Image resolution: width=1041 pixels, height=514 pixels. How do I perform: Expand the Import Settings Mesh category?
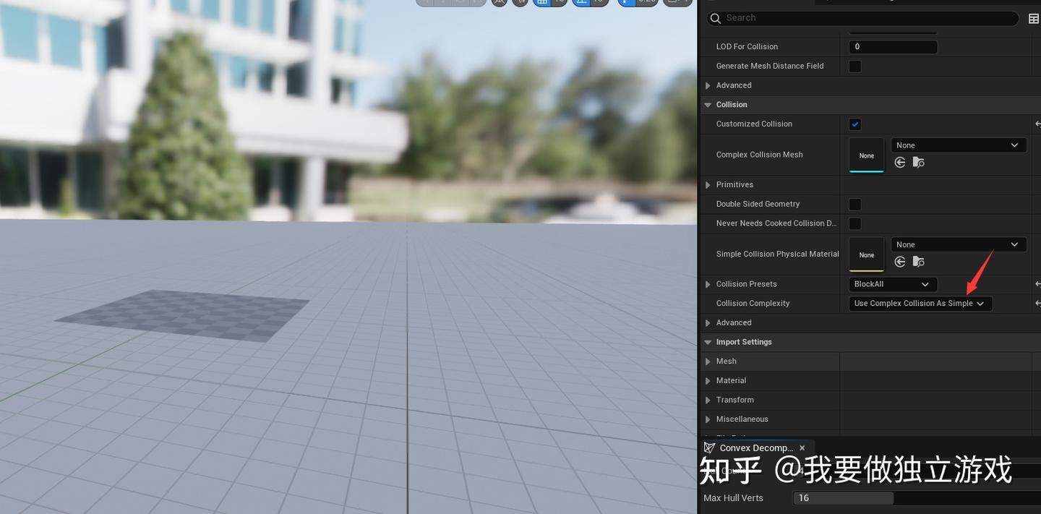pos(707,361)
